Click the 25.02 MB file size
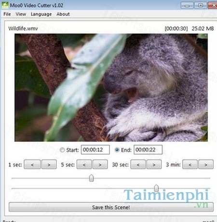 [203, 28]
